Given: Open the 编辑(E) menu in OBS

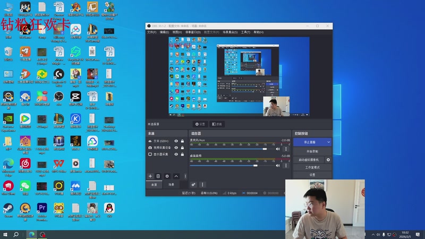Looking at the screenshot, I should pos(164,32).
